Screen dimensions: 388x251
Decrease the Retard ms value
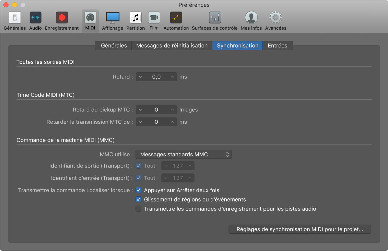pyautogui.click(x=140, y=77)
